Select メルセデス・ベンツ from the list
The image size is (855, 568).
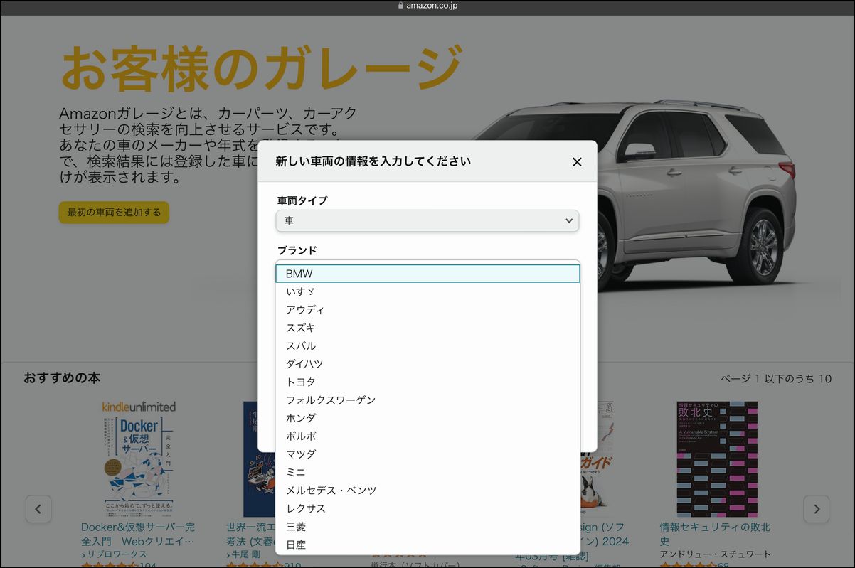(x=427, y=491)
